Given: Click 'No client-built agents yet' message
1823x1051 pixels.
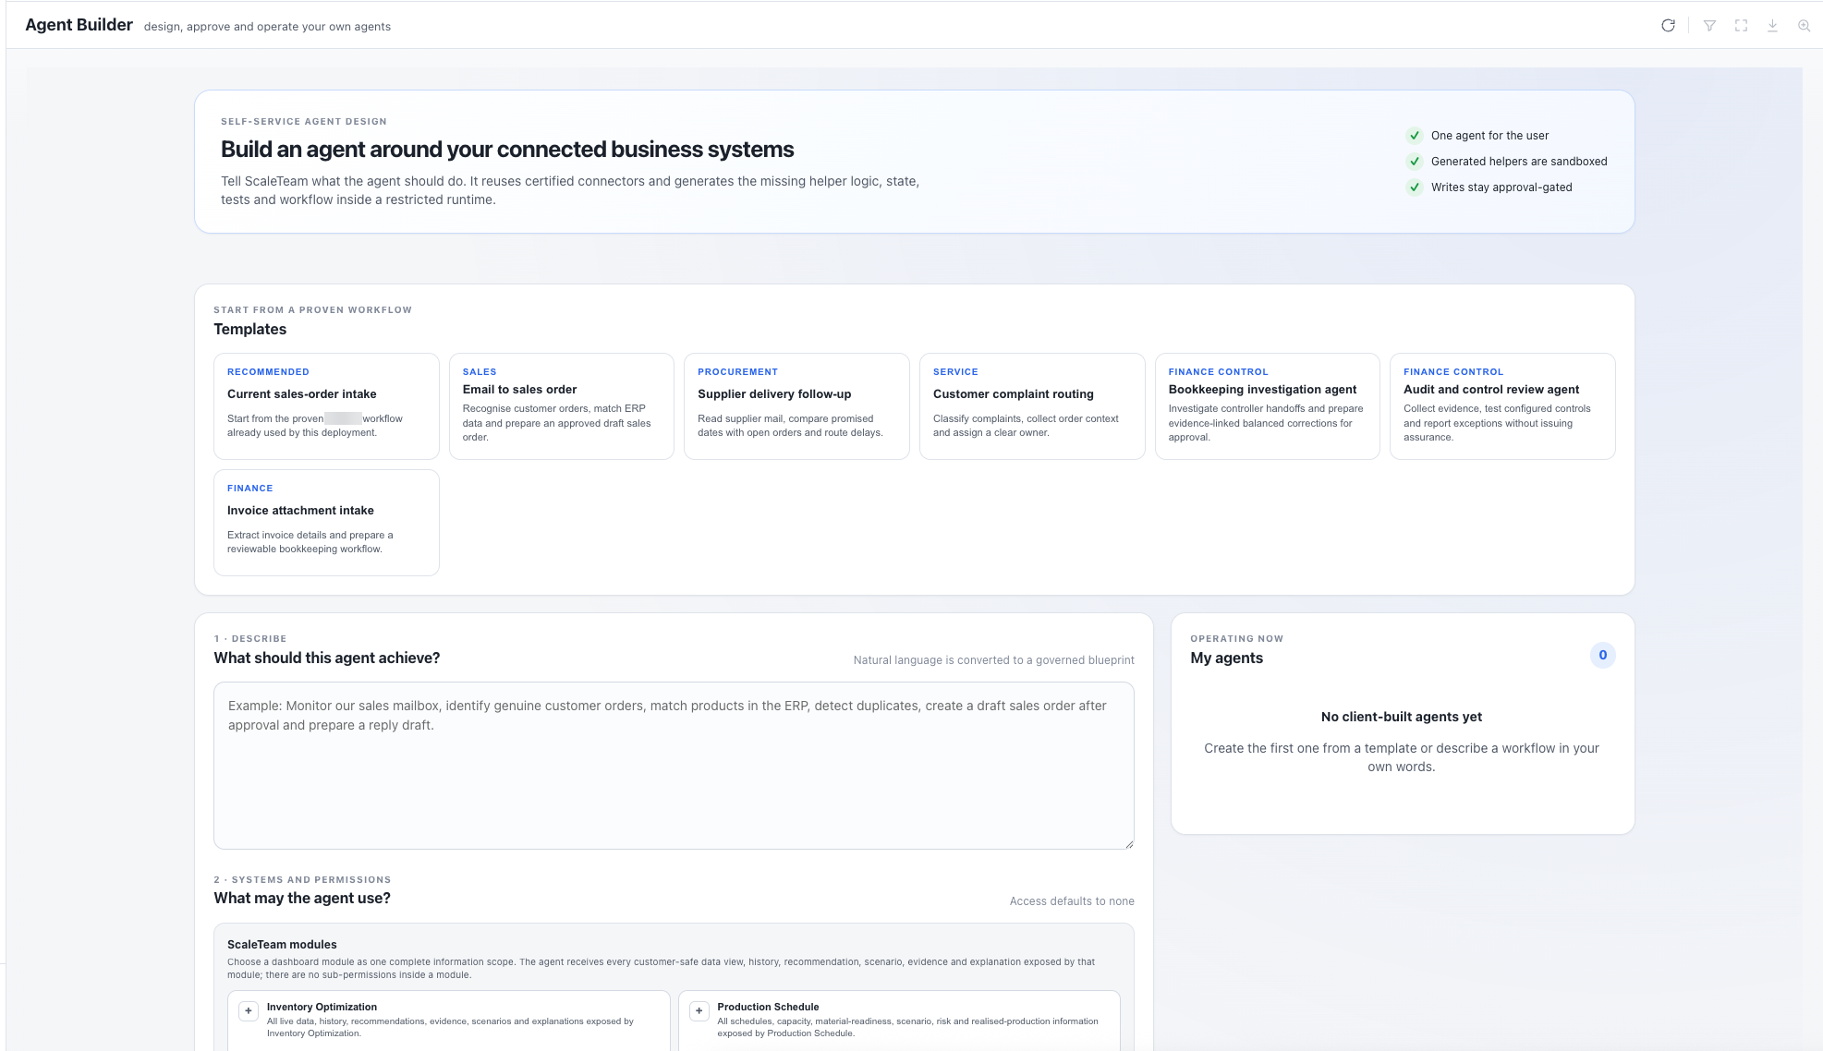Looking at the screenshot, I should click(x=1401, y=717).
